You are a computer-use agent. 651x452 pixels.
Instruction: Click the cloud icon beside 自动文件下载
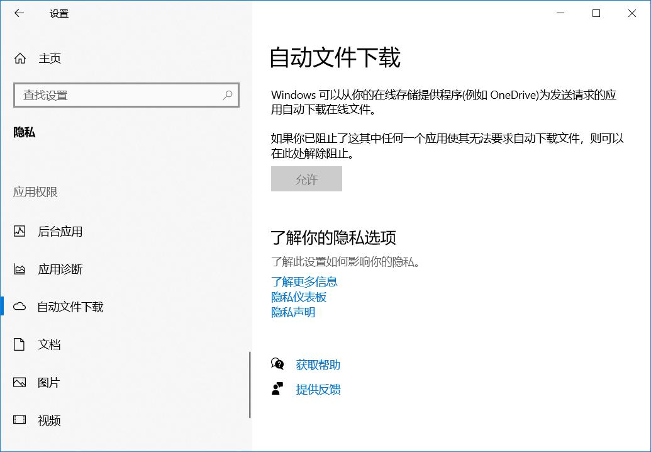19,307
